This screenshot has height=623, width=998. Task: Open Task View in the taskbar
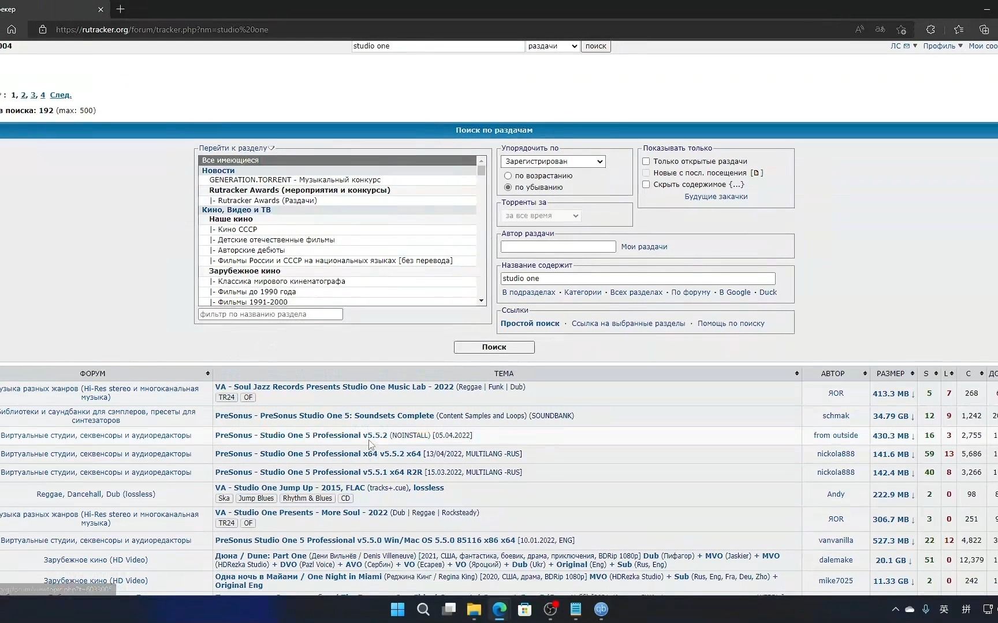(x=449, y=609)
